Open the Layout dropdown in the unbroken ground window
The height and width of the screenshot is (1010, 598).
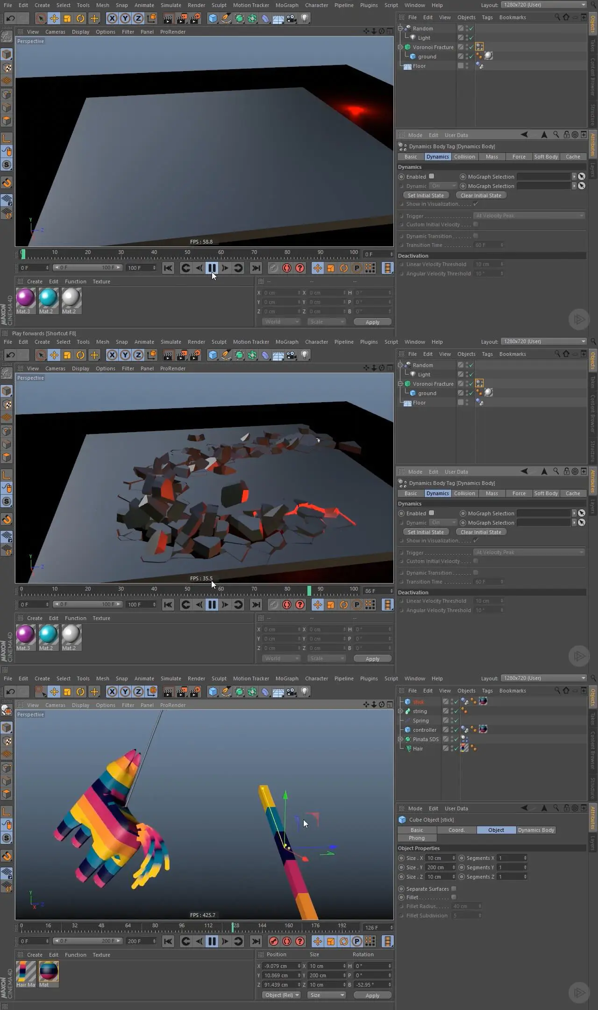click(544, 5)
